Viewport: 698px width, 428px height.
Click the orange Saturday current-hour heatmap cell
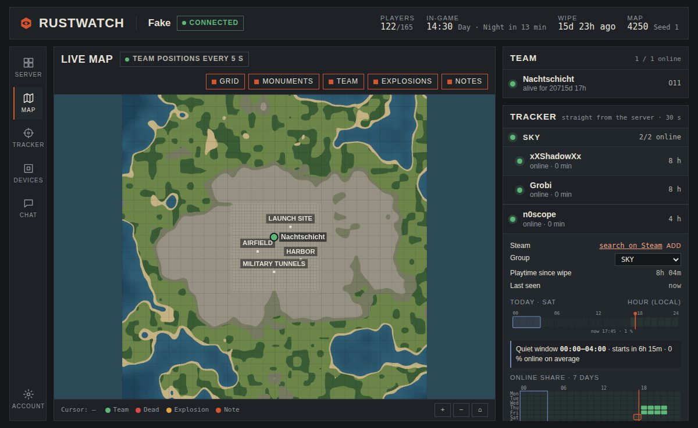tap(637, 417)
